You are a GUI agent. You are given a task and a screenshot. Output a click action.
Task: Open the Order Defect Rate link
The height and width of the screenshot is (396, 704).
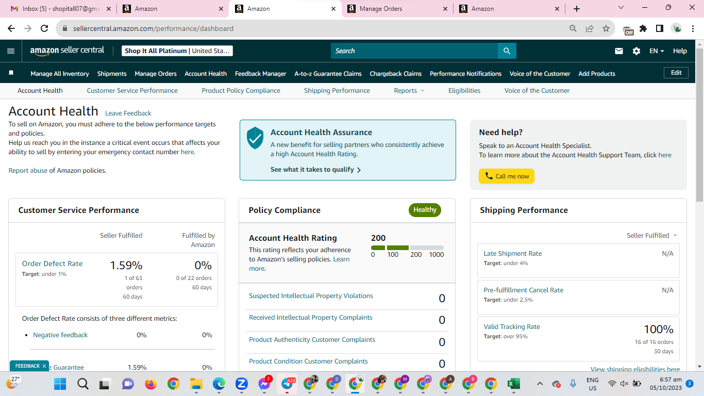pyautogui.click(x=52, y=263)
